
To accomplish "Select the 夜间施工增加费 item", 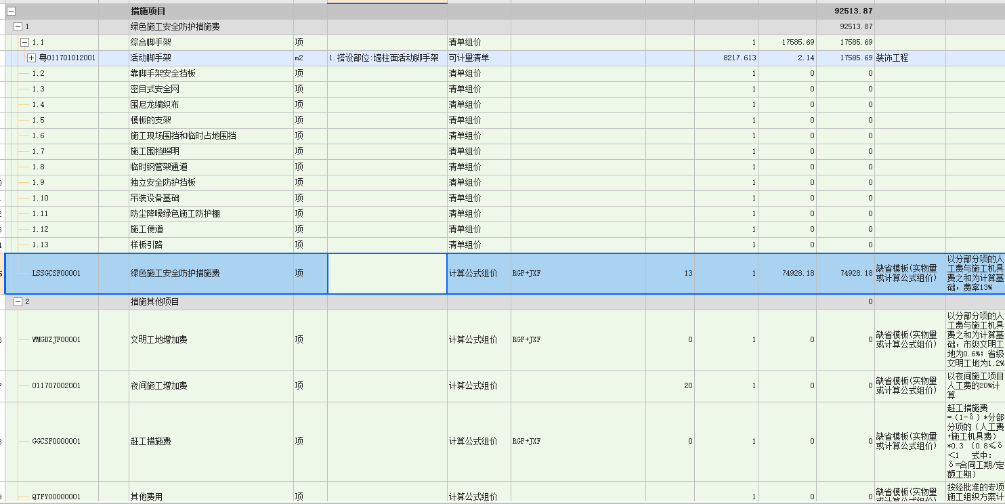I will pyautogui.click(x=159, y=386).
